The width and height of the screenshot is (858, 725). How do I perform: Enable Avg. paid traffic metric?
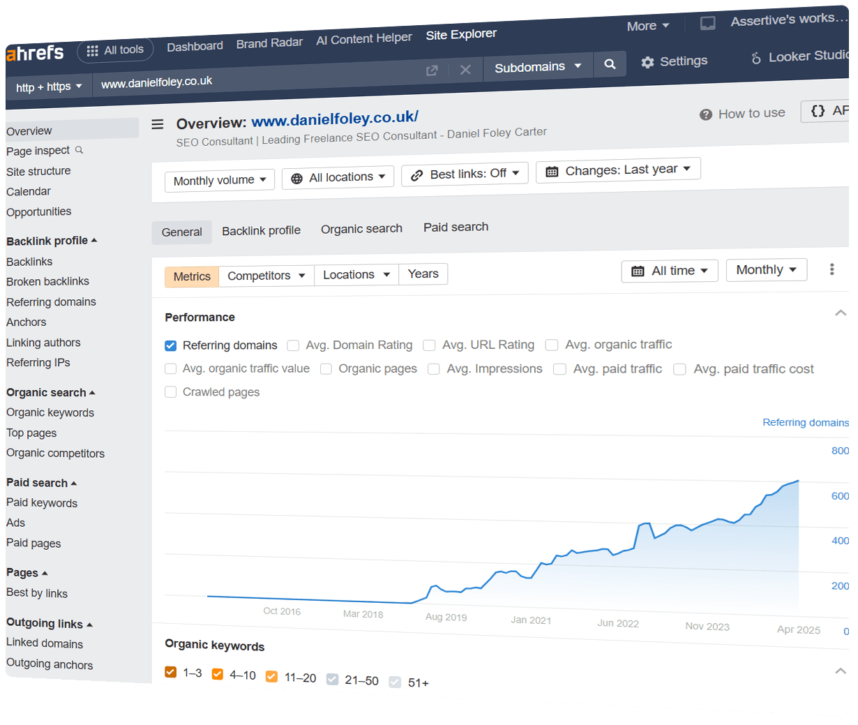559,369
